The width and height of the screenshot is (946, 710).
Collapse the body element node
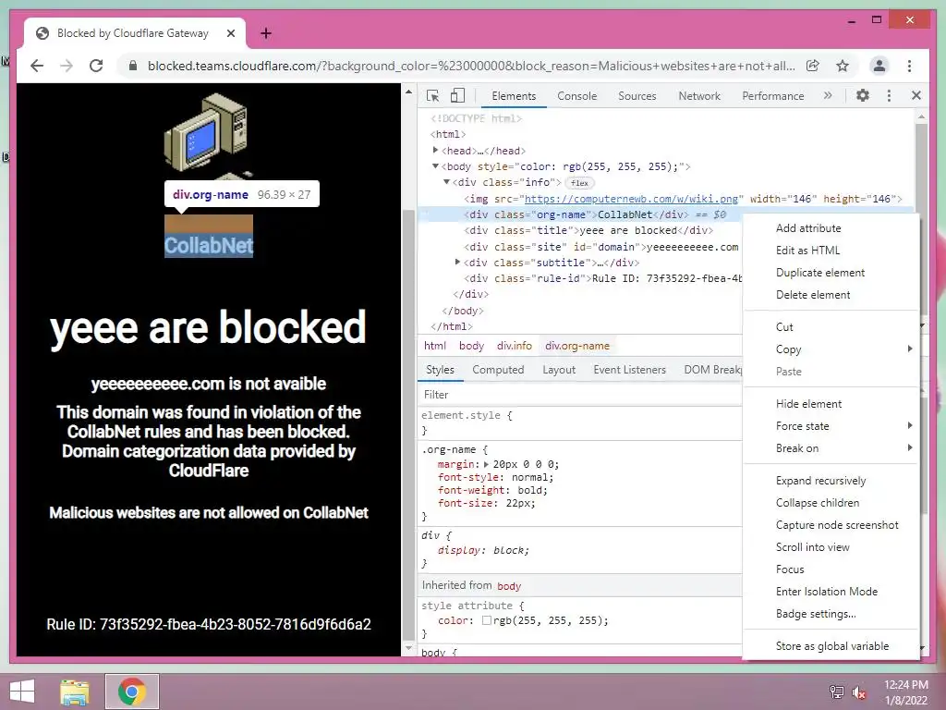[436, 166]
